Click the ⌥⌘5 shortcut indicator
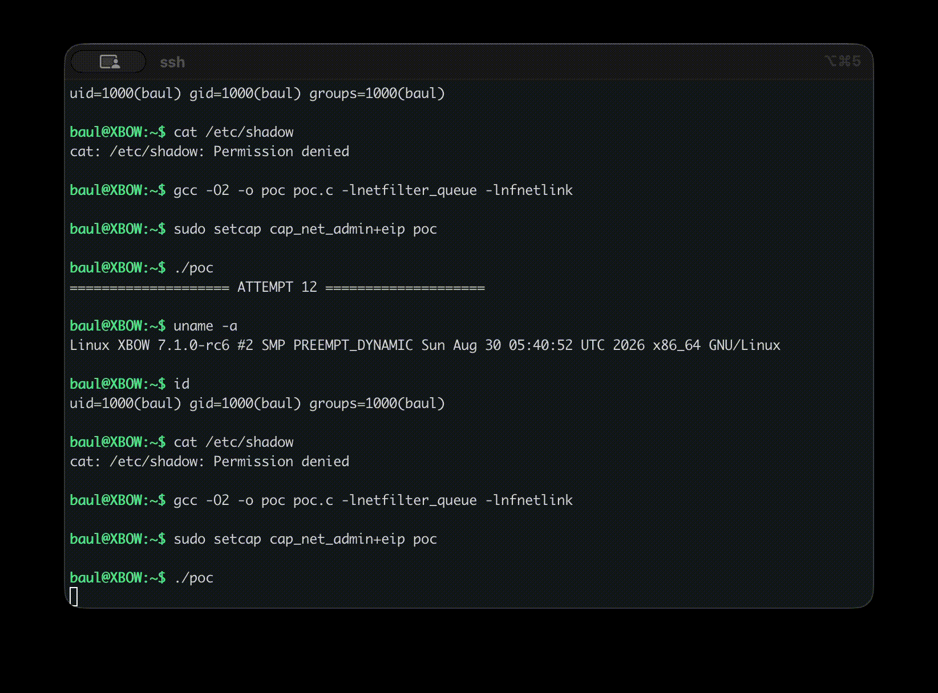 (x=842, y=61)
